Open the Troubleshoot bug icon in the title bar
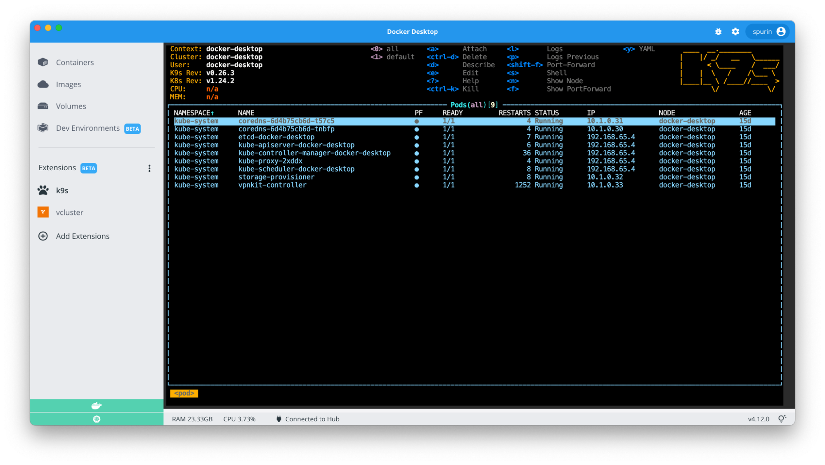This screenshot has width=825, height=465. (718, 31)
